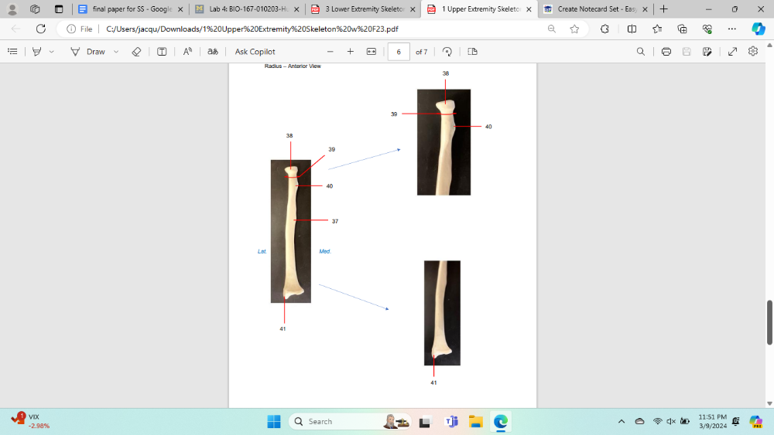Open the table of contents panel
Image resolution: width=774 pixels, height=435 pixels.
pyautogui.click(x=12, y=52)
